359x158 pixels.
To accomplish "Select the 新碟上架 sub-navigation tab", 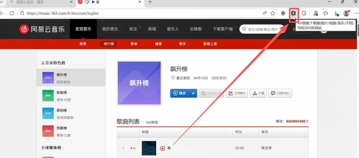I will point(210,44).
